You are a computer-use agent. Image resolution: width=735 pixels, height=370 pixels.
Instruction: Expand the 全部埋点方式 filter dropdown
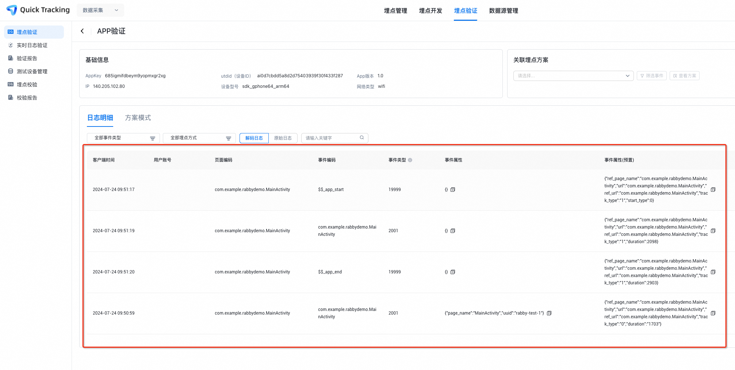[199, 138]
